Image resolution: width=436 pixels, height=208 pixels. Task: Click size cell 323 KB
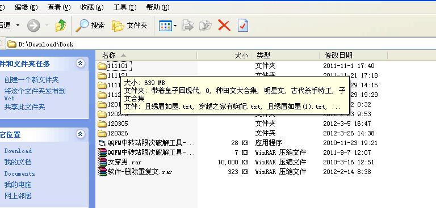[x=238, y=172]
